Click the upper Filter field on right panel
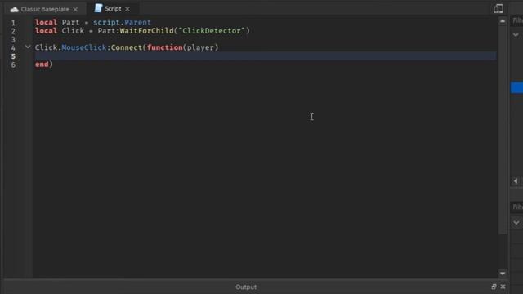Screen dimensions: 523x294 (517, 20)
